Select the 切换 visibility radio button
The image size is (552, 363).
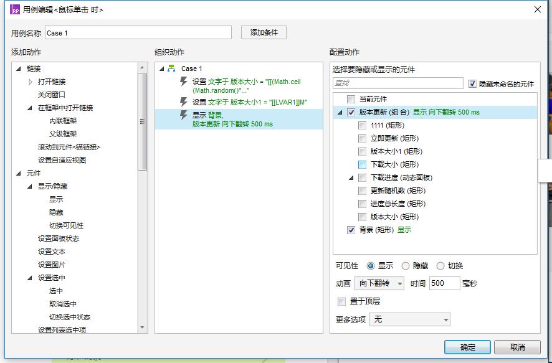pos(440,266)
